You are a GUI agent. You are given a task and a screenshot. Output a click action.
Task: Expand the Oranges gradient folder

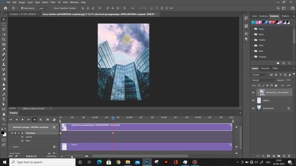(x=253, y=57)
